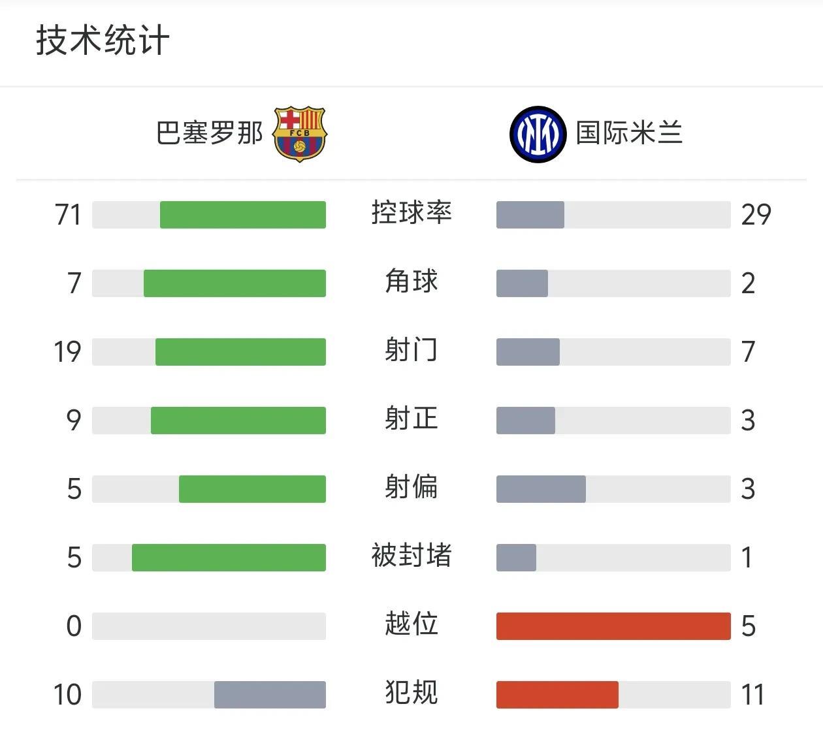Click the FC Barcelona crest icon

coord(300,134)
